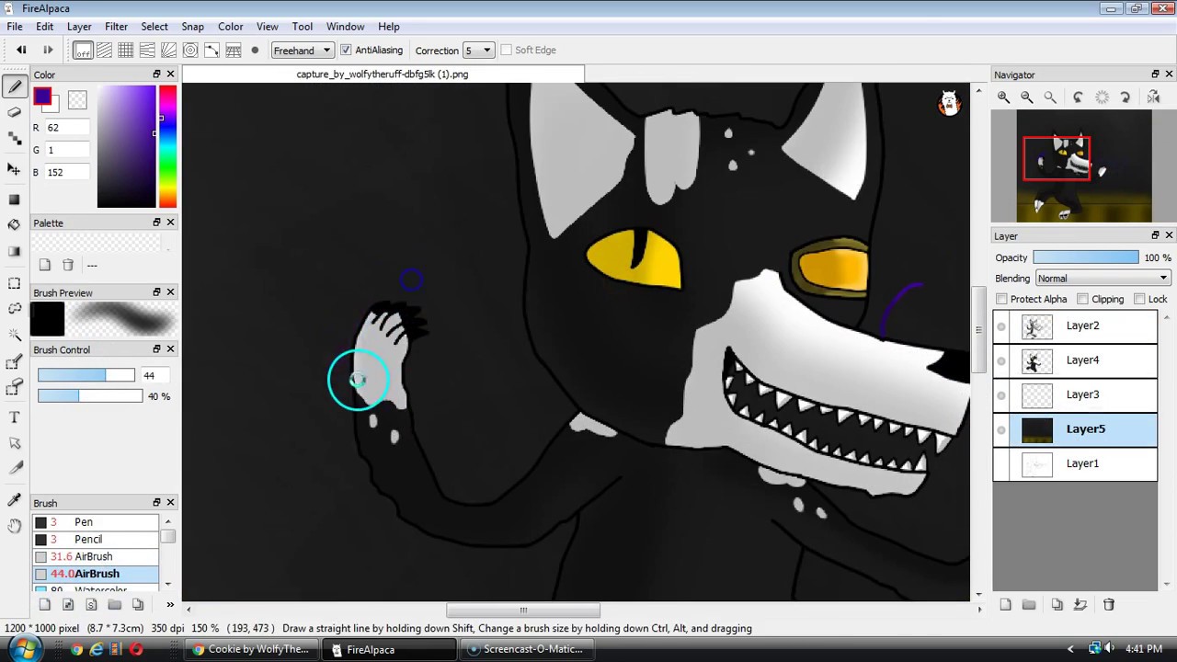This screenshot has height=662, width=1177.
Task: Enable the circle snap
Action: point(190,50)
